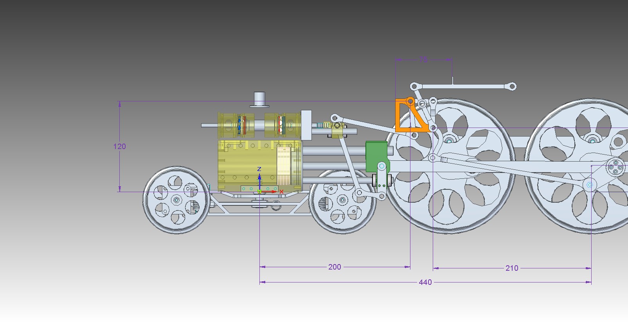The image size is (628, 322).
Task: Select the second bogie wheel hub
Action: click(x=342, y=200)
